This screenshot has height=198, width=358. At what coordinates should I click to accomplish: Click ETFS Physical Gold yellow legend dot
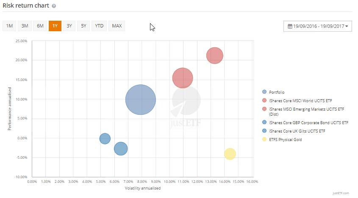pyautogui.click(x=265, y=139)
